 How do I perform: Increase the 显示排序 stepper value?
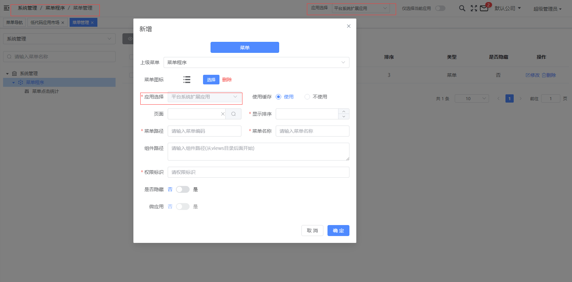click(344, 111)
